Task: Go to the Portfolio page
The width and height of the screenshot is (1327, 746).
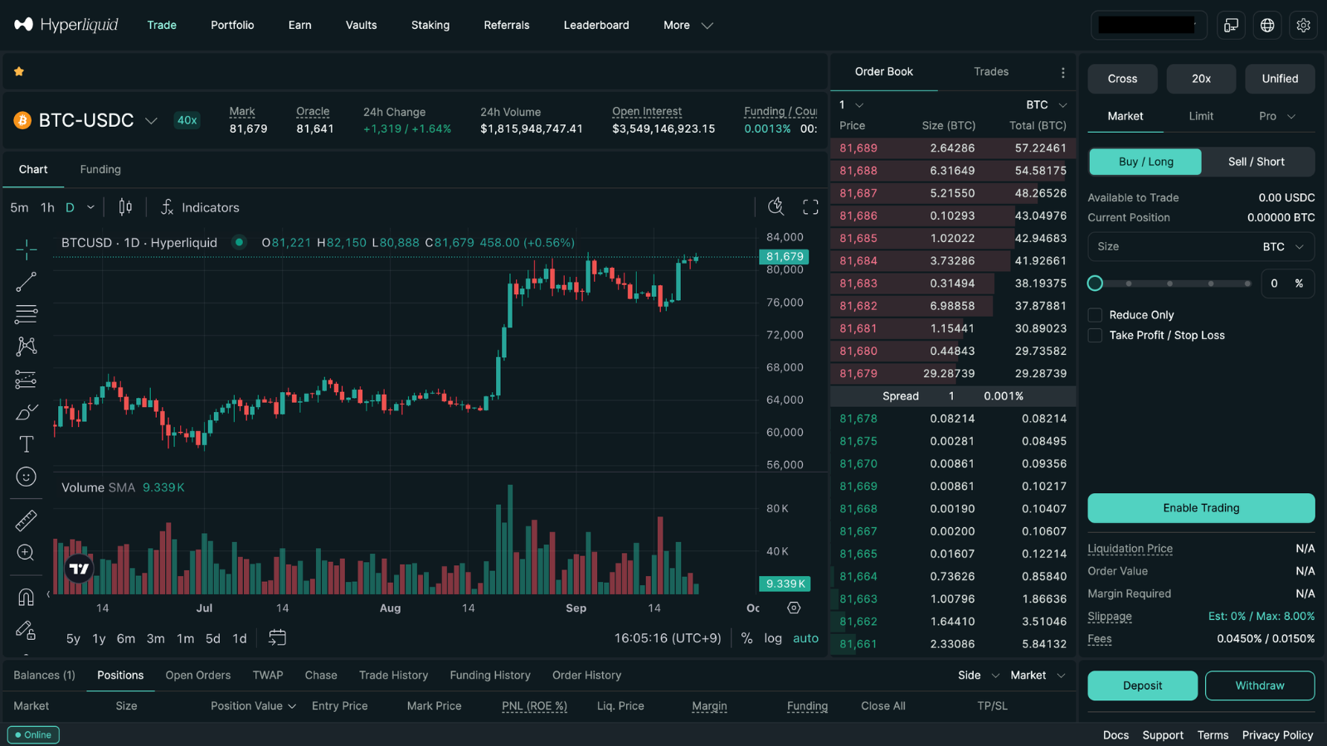Action: 232,26
